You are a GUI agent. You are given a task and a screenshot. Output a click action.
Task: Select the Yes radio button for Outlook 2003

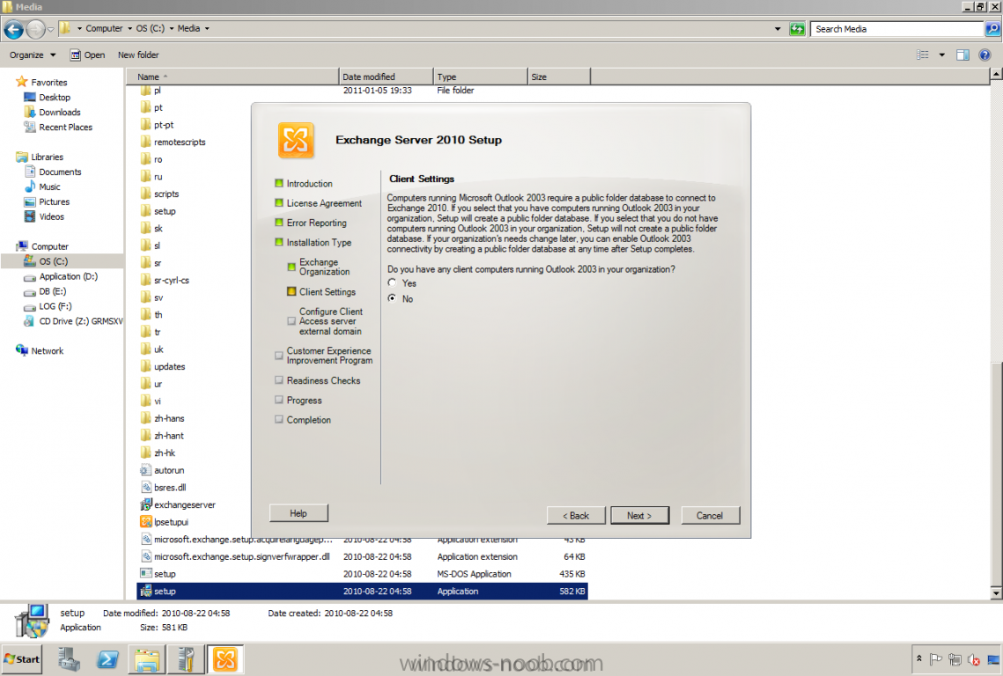point(392,283)
